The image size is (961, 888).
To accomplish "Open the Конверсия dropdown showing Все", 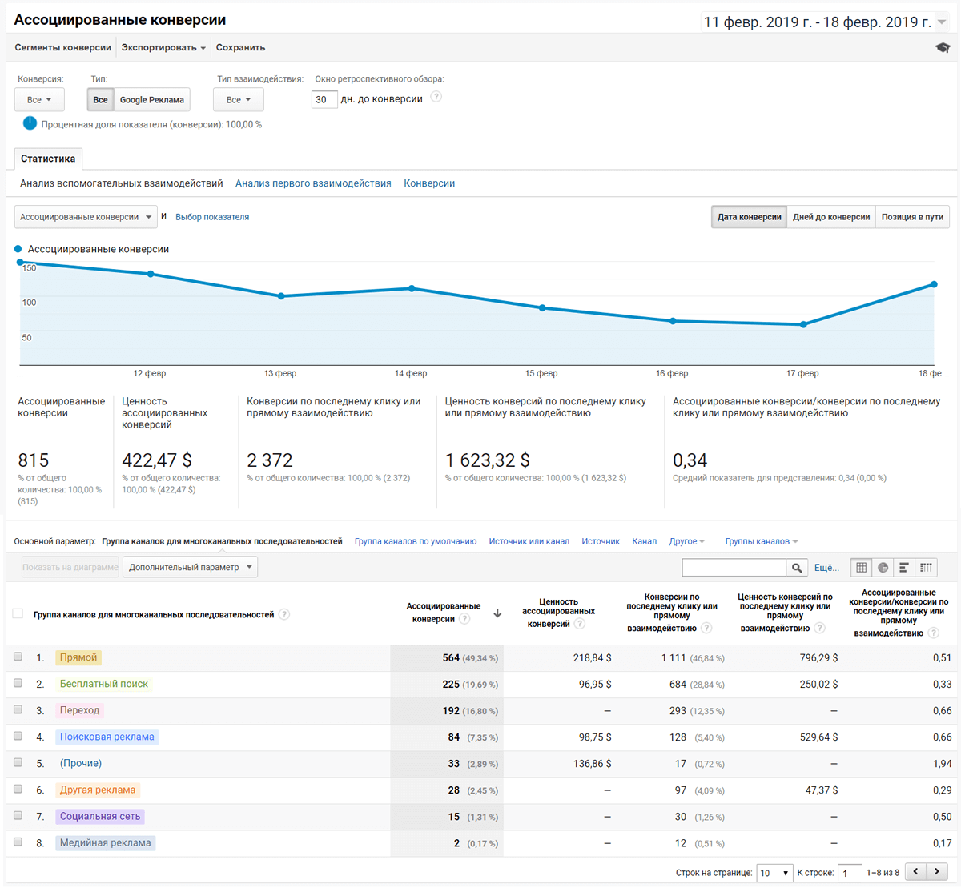I will pos(38,99).
